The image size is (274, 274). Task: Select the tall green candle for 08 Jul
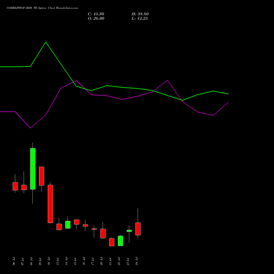tap(33, 169)
